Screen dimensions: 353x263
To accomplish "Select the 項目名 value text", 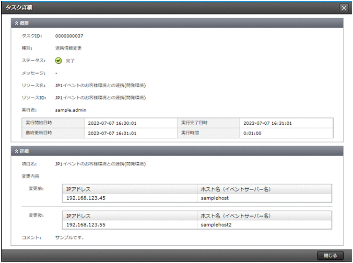I will click(100, 164).
